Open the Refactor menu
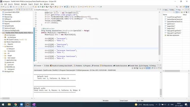Screen dimensions: 190x107 17,4
